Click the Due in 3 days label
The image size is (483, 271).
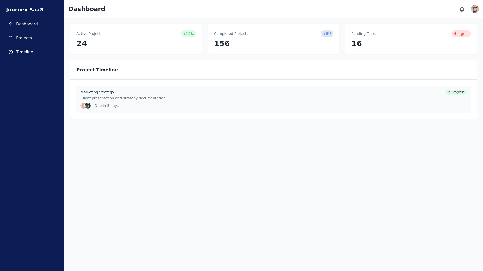coord(106,106)
